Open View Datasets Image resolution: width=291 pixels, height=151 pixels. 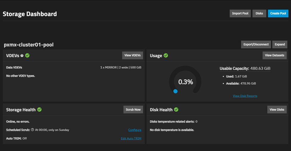click(x=274, y=55)
